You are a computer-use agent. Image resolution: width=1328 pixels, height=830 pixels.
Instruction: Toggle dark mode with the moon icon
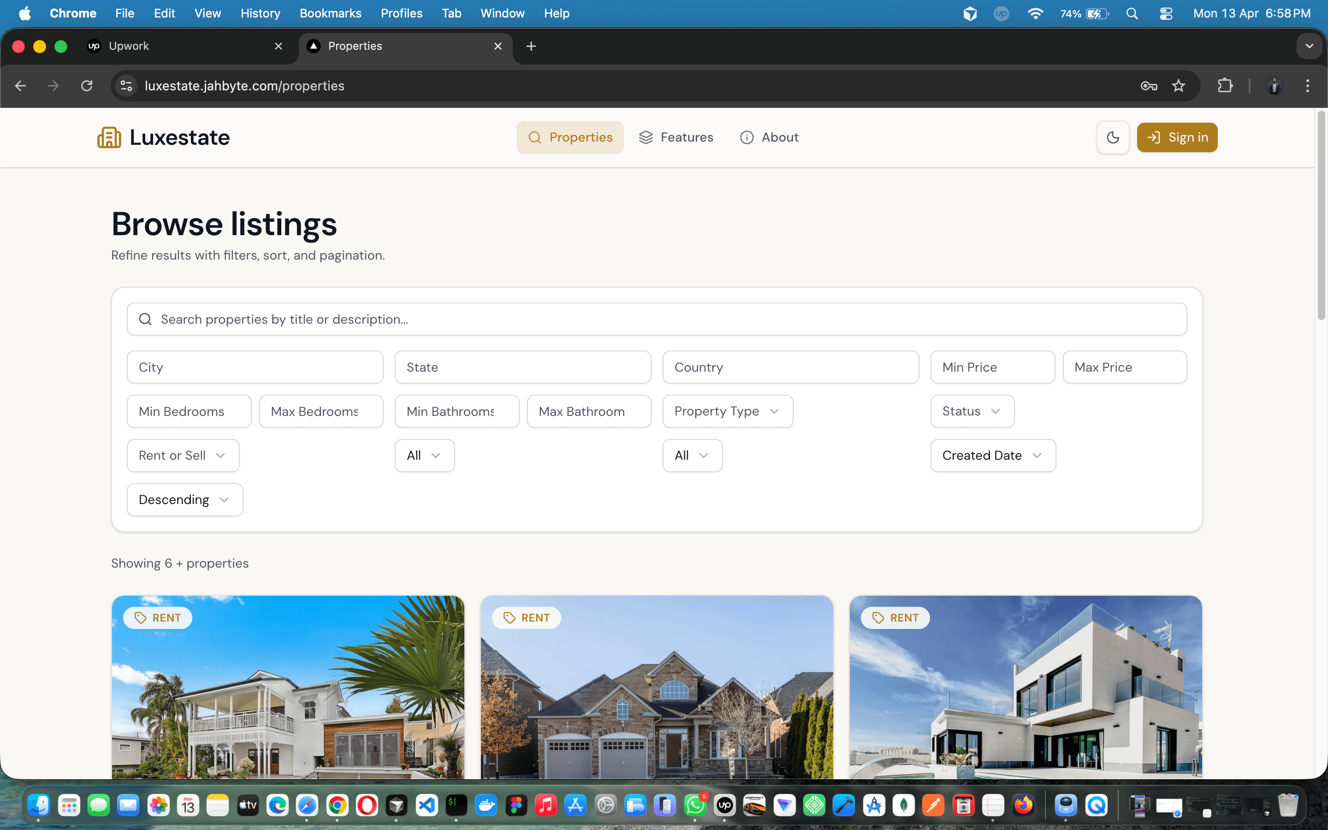pos(1113,137)
